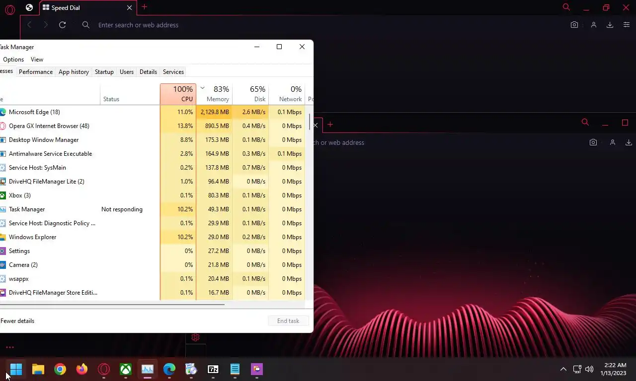Select the wsappx process row
Image resolution: width=636 pixels, height=381 pixels.
click(x=152, y=279)
